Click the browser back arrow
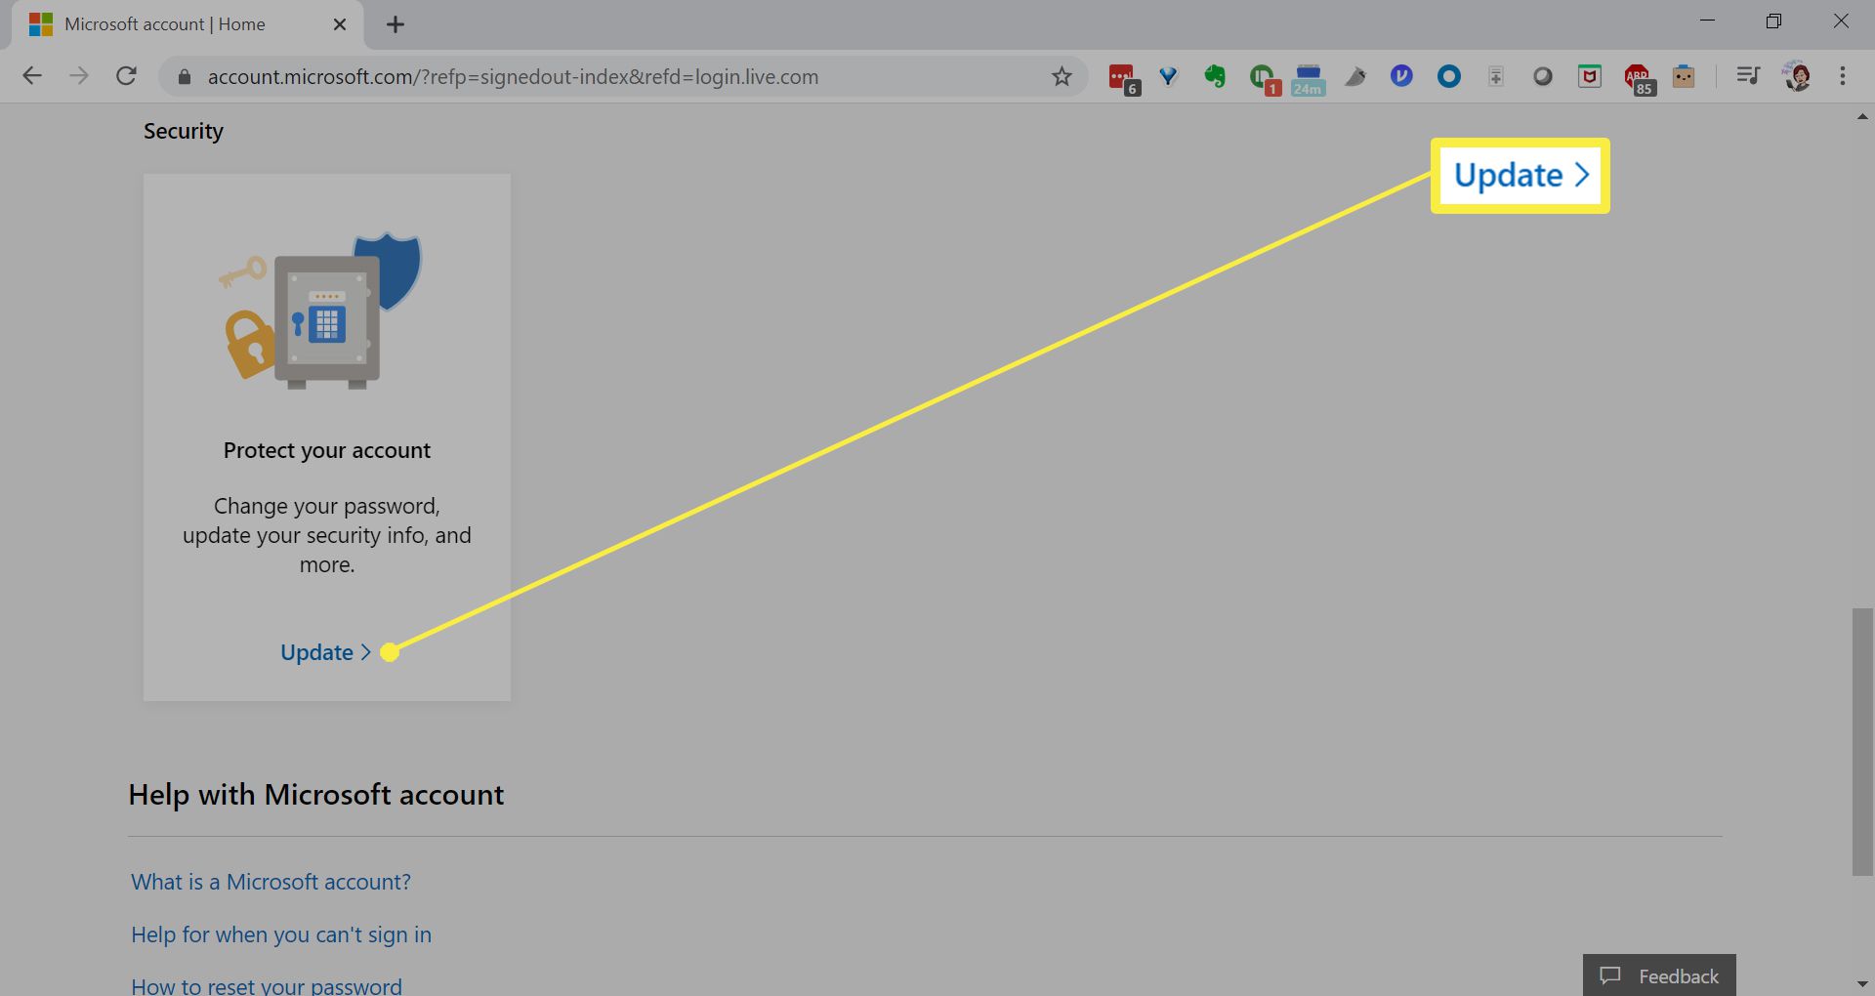 (32, 76)
